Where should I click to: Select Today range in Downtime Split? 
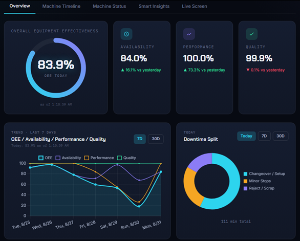tap(246, 136)
